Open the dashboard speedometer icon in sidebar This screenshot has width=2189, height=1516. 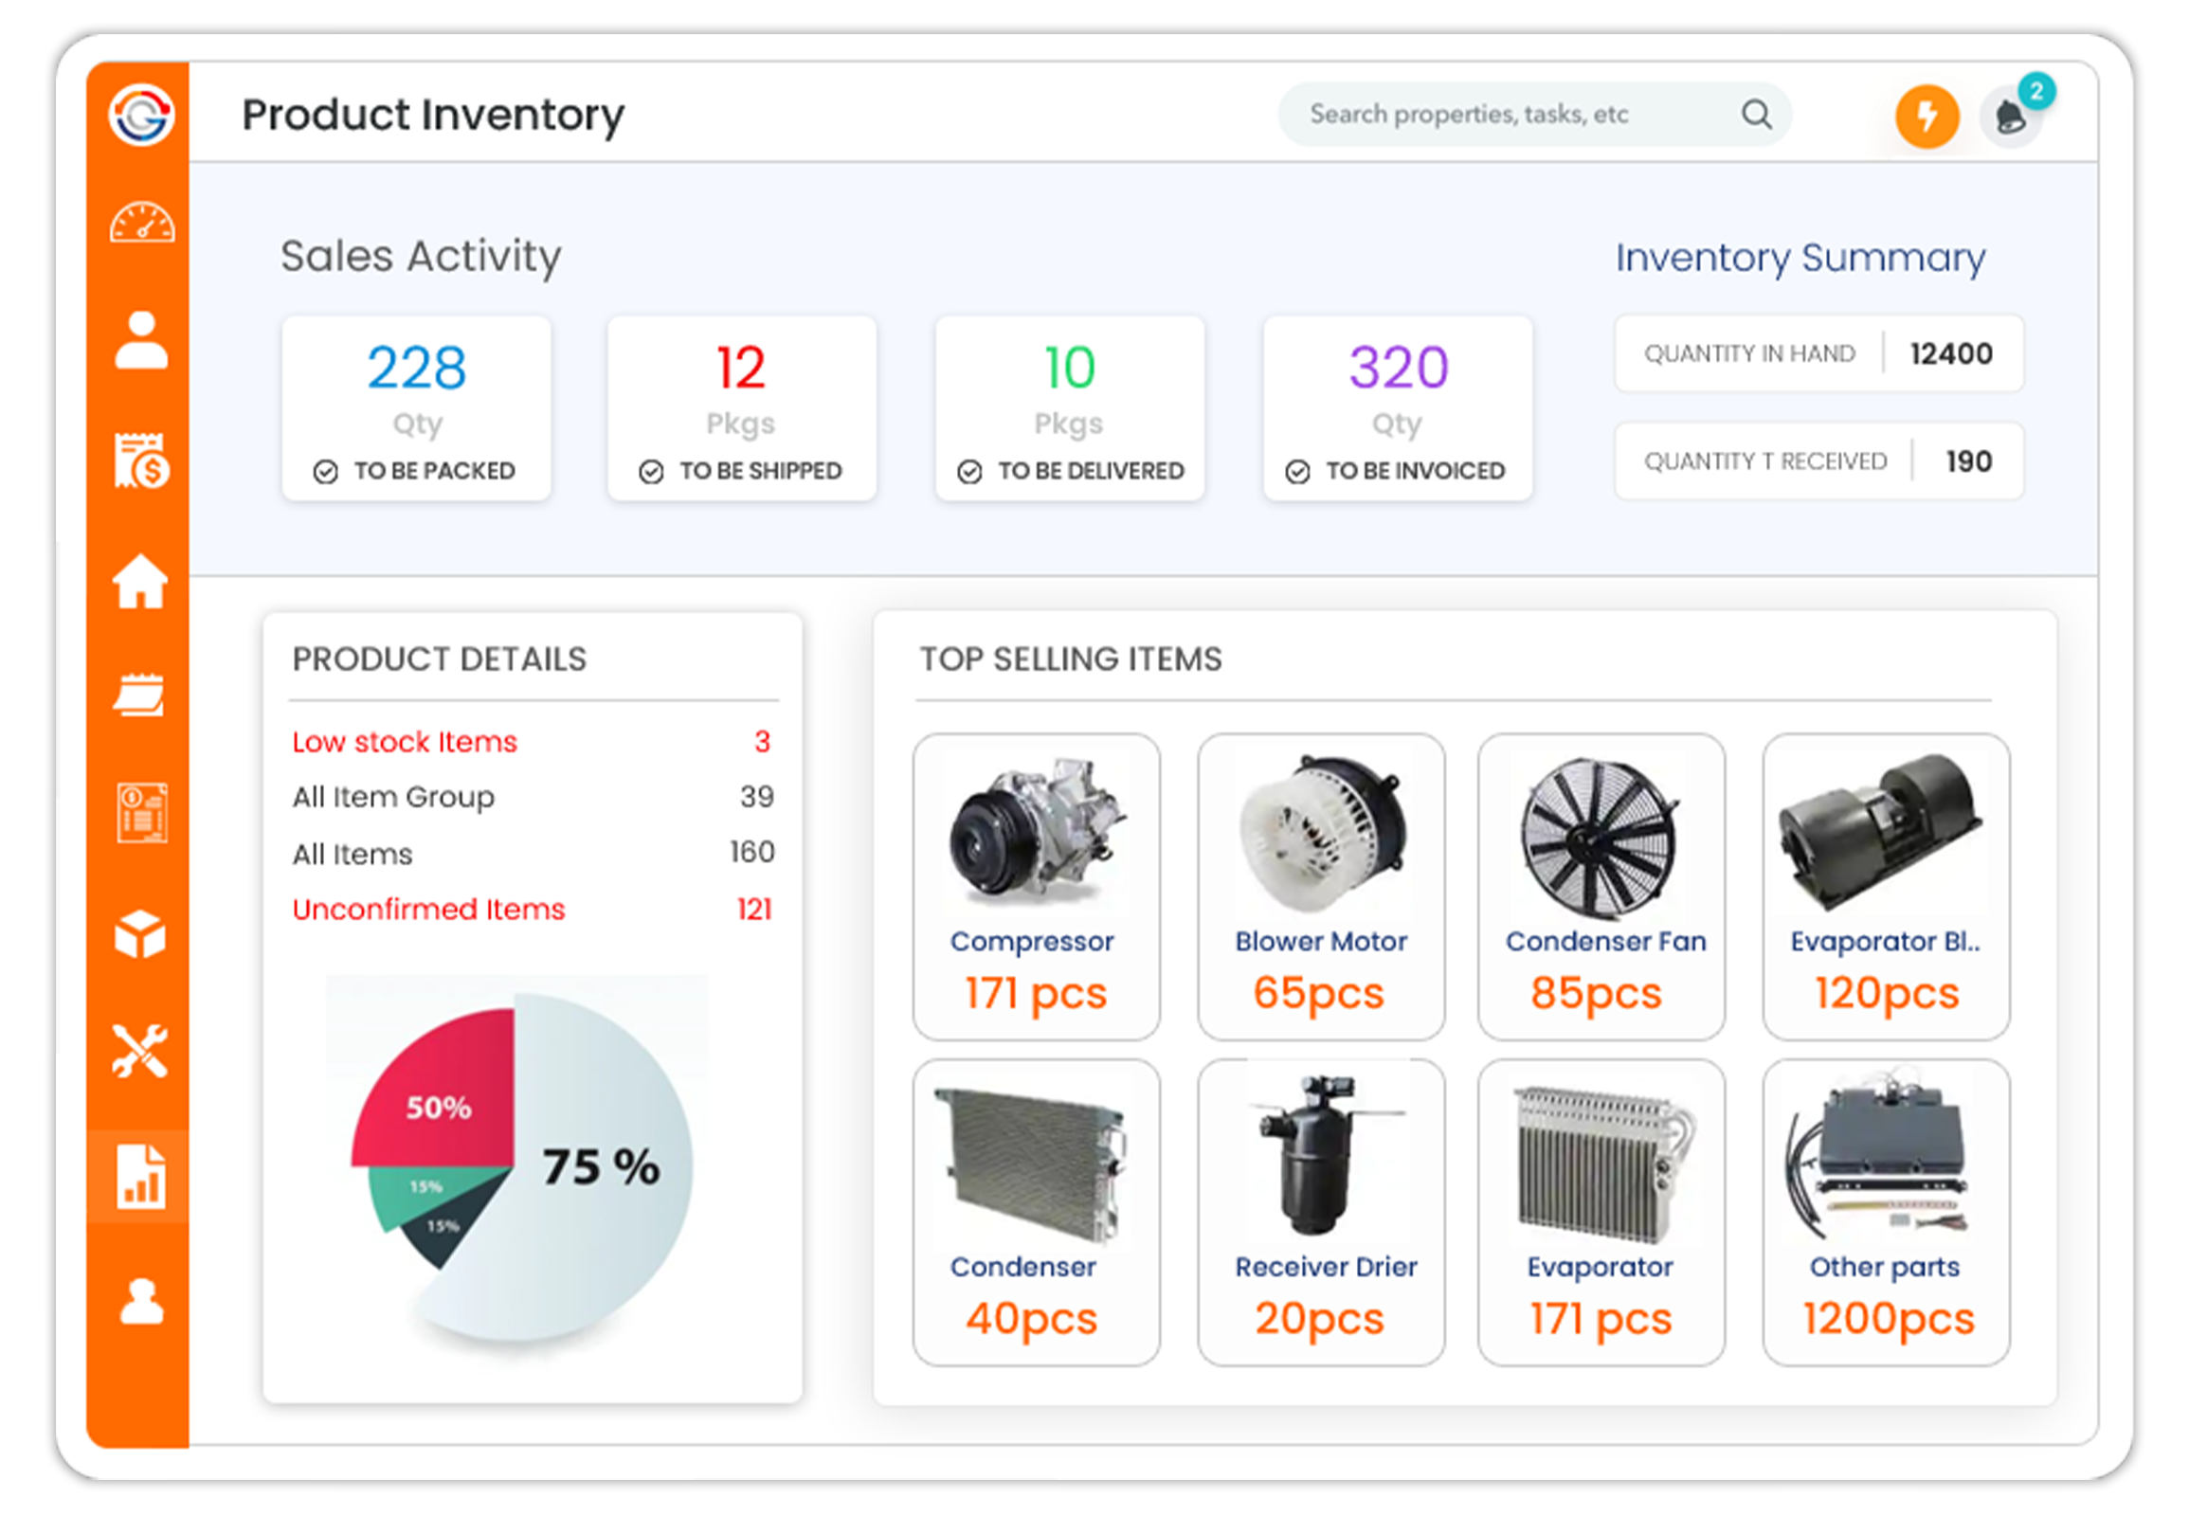coord(141,223)
